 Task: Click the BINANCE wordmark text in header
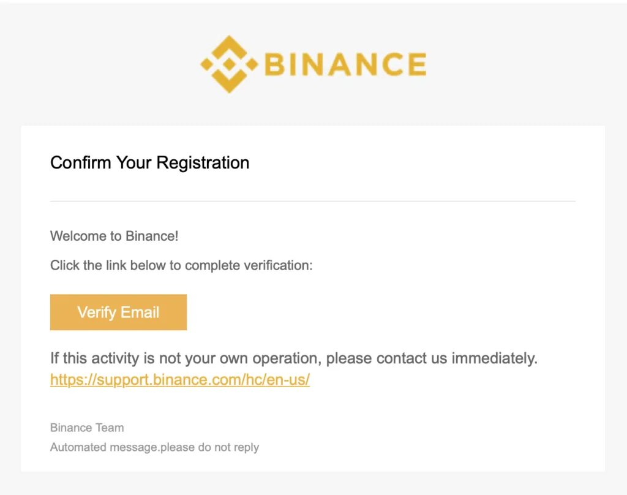[x=345, y=64]
